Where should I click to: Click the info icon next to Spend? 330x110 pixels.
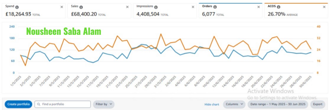point(17,7)
